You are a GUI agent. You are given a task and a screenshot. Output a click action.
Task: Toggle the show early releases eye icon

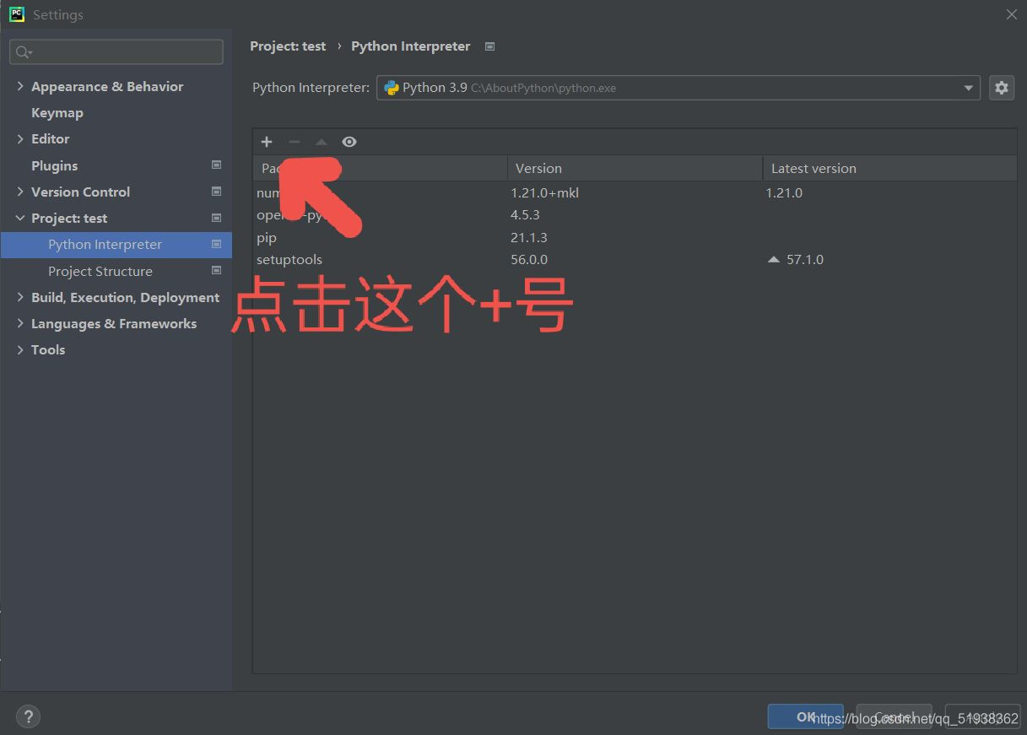coord(349,142)
